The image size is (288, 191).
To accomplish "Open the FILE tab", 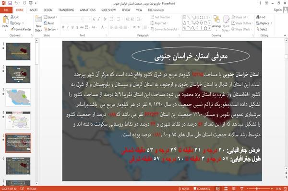I will click(x=6, y=10).
